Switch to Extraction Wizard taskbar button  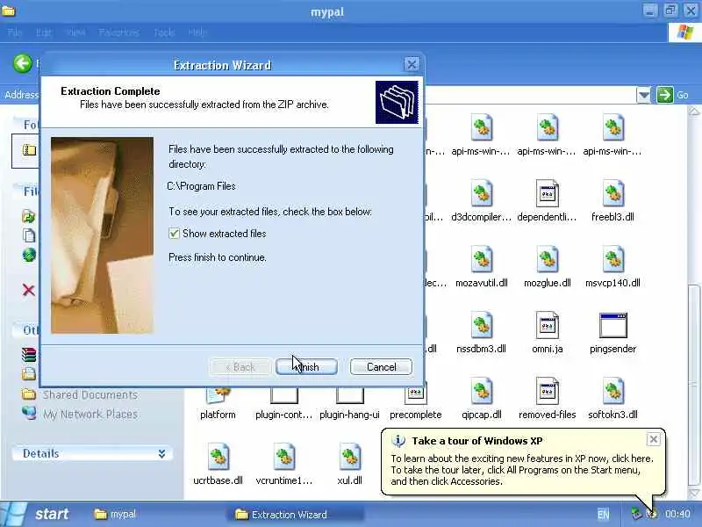pyautogui.click(x=296, y=515)
